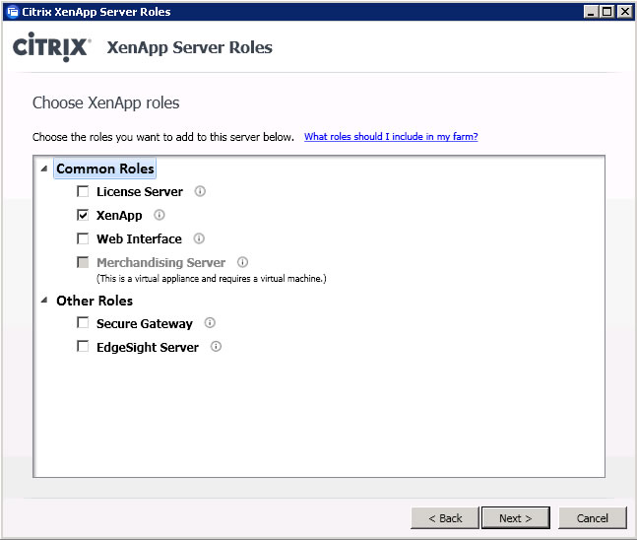Open the info icon next to XenApp

point(159,215)
